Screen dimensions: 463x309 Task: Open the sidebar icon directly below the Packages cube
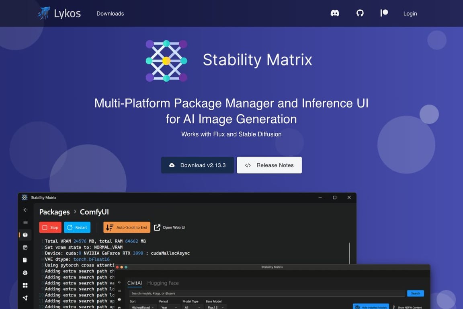[25, 247]
